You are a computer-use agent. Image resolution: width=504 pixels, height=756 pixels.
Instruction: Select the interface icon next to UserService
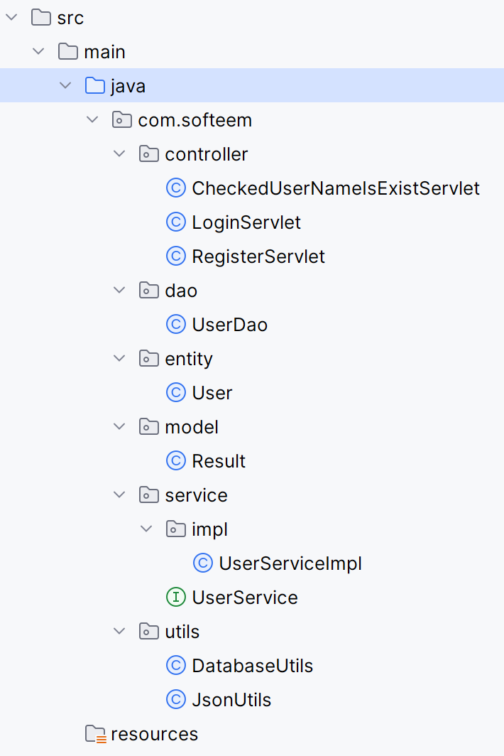click(175, 597)
